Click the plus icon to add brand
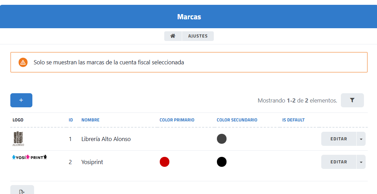This screenshot has height=194, width=377. tap(21, 100)
